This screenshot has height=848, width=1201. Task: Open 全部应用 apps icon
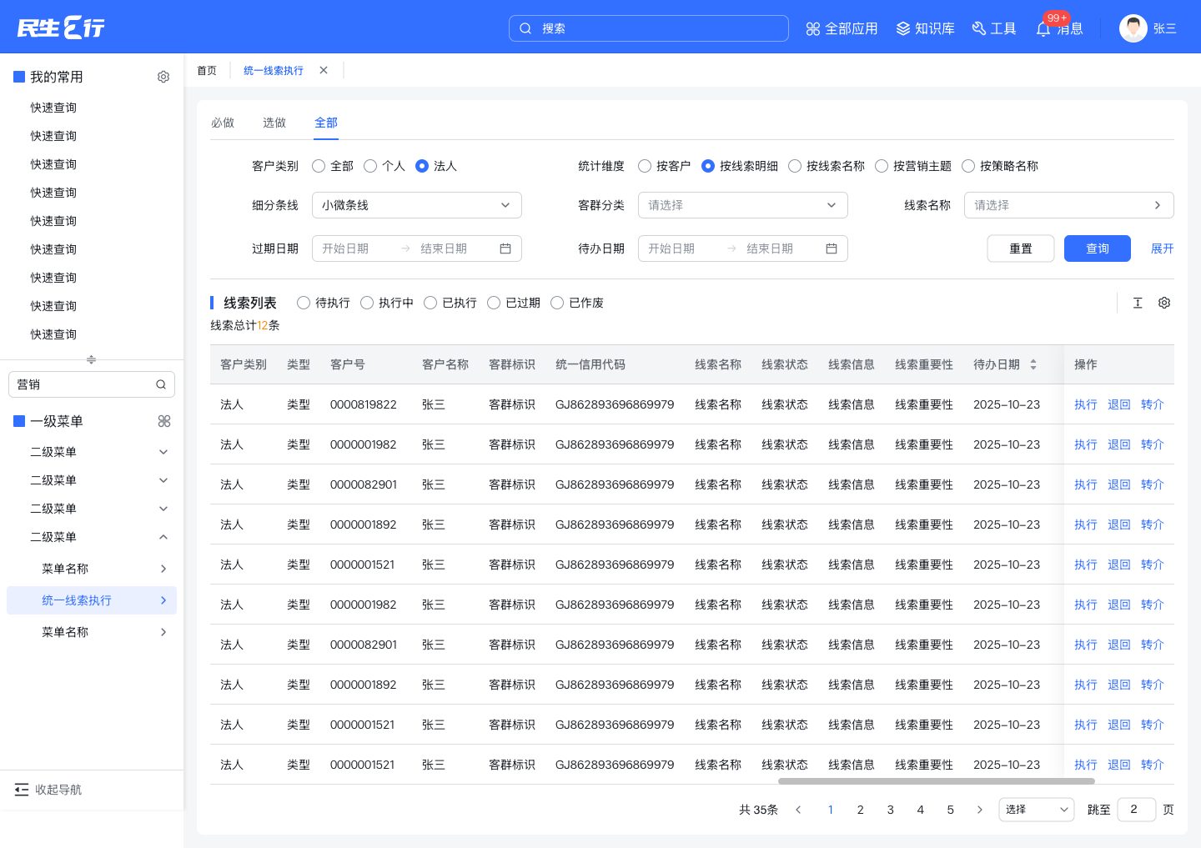(813, 28)
